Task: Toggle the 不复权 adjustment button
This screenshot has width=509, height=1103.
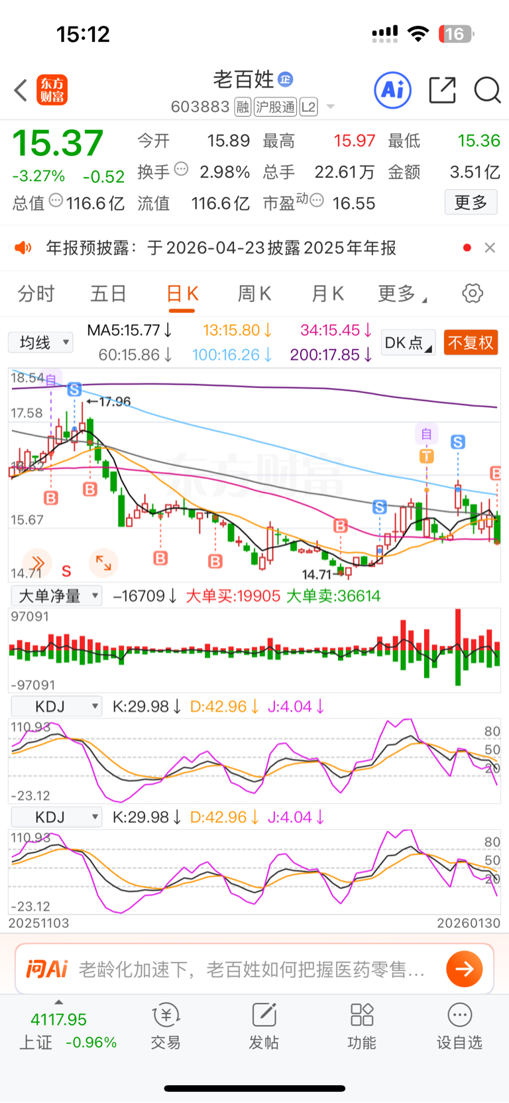Action: 471,343
